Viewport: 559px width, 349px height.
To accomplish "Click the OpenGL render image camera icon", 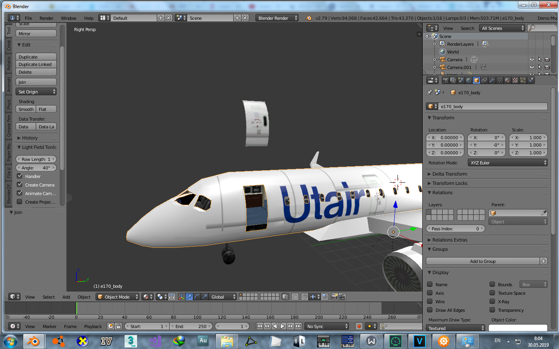I will pos(334,297).
